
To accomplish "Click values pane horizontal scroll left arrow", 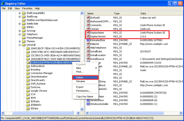I will 87,113.
